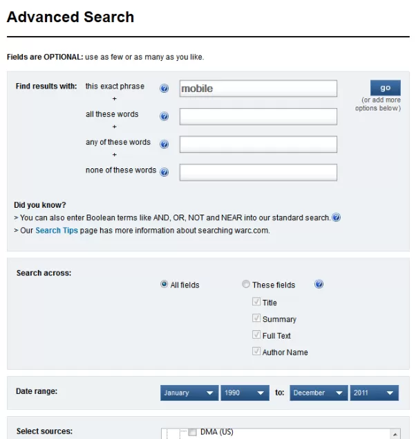The height and width of the screenshot is (439, 416).
Task: Open the end year 2011 dropdown
Action: point(374,393)
